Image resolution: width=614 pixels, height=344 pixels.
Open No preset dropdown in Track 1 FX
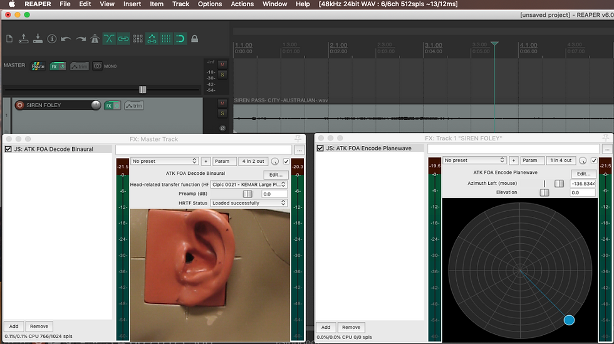(474, 160)
